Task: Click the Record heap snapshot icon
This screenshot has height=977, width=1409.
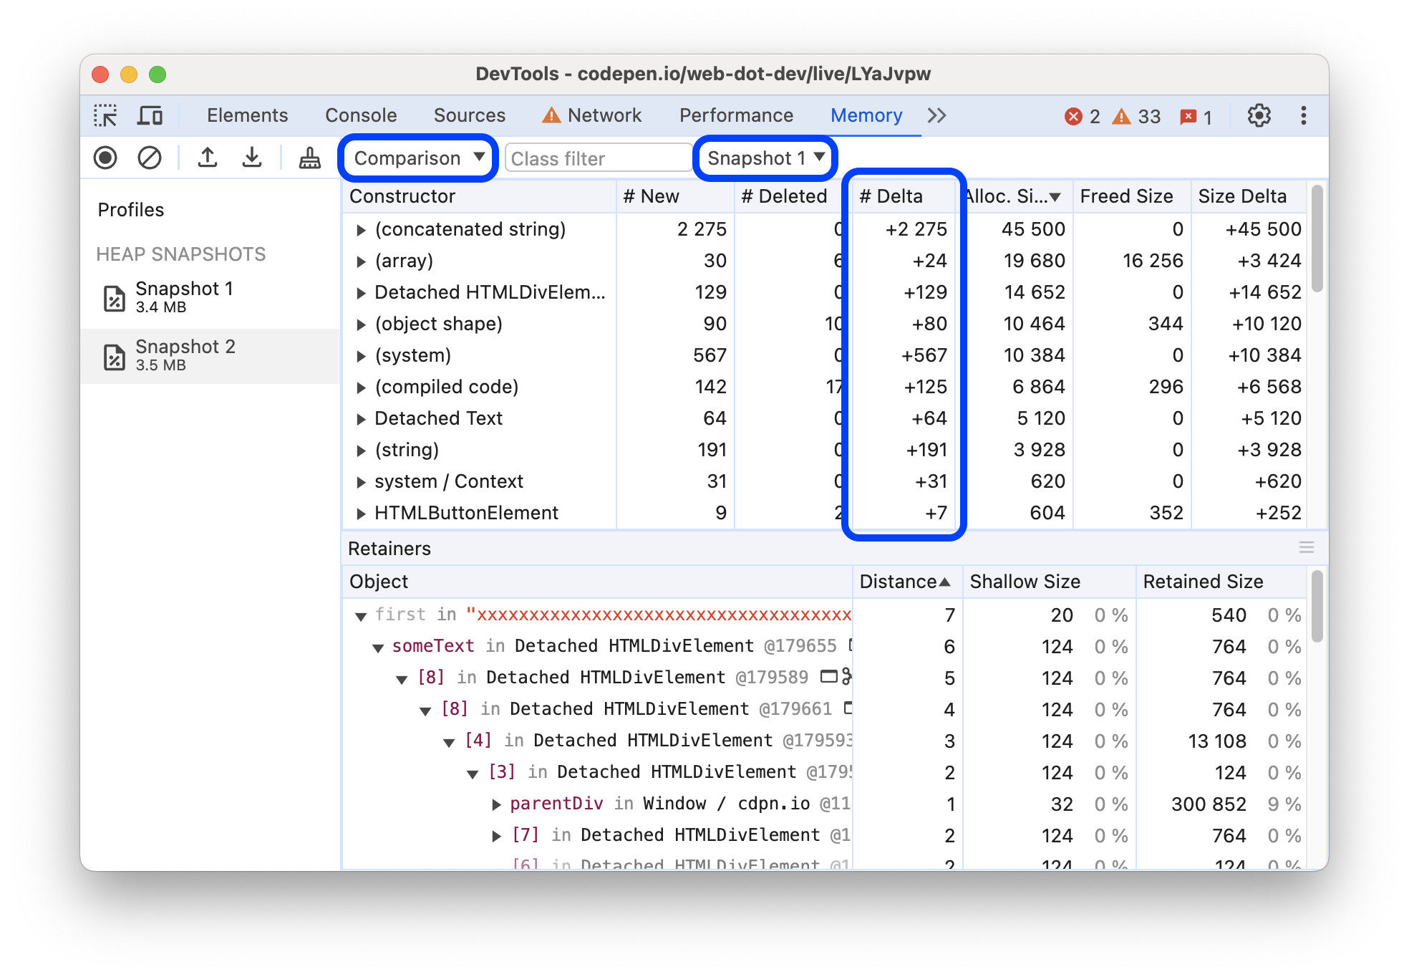Action: coord(108,158)
